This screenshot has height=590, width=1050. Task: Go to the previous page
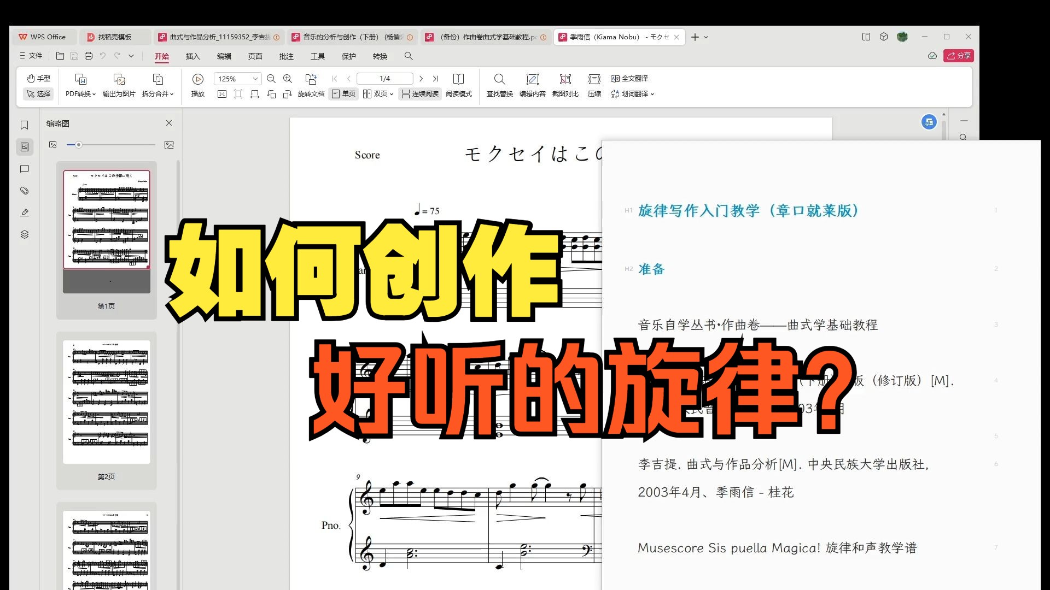tap(349, 79)
